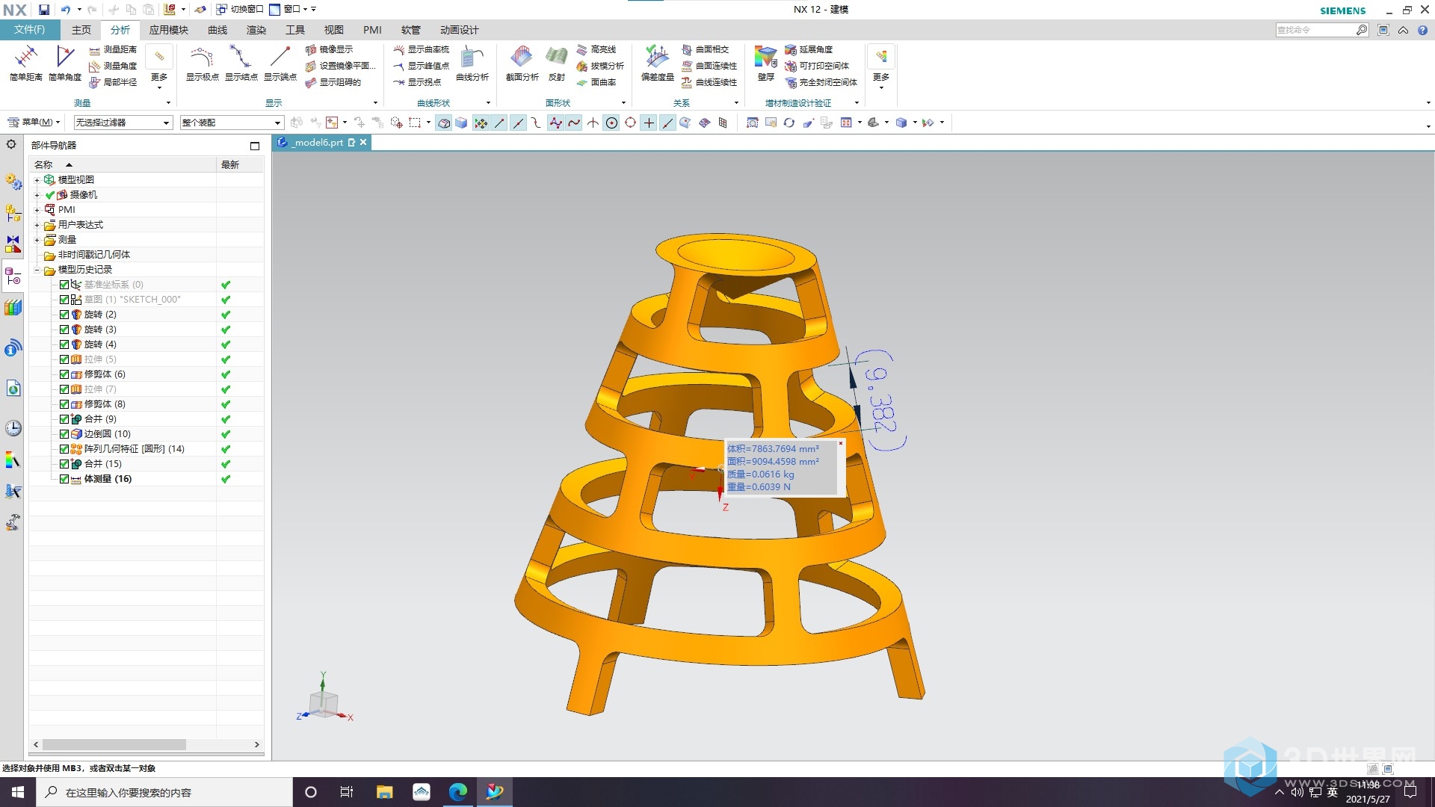Uncheck the 旋转 (3) feature checkbox
Screen dimensions: 1435x807
point(64,330)
